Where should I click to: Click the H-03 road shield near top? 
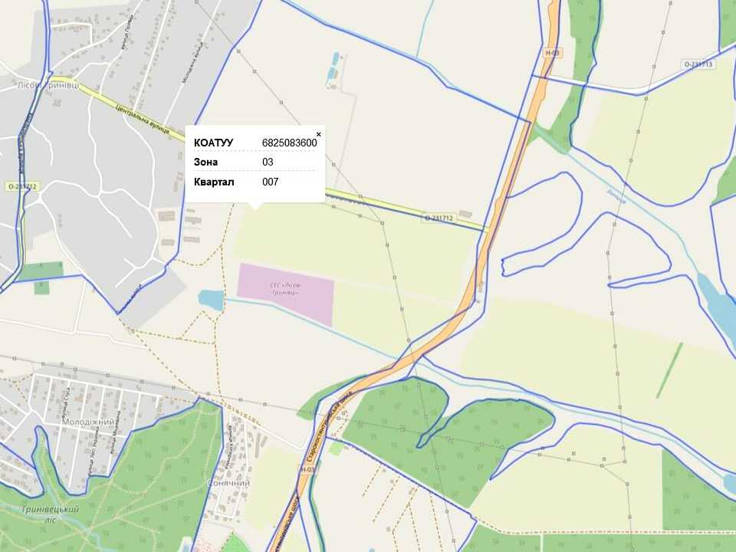point(553,53)
